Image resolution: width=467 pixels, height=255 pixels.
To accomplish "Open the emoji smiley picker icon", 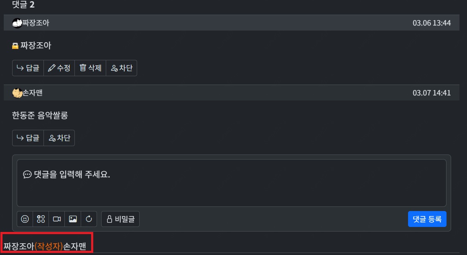I will (x=25, y=219).
